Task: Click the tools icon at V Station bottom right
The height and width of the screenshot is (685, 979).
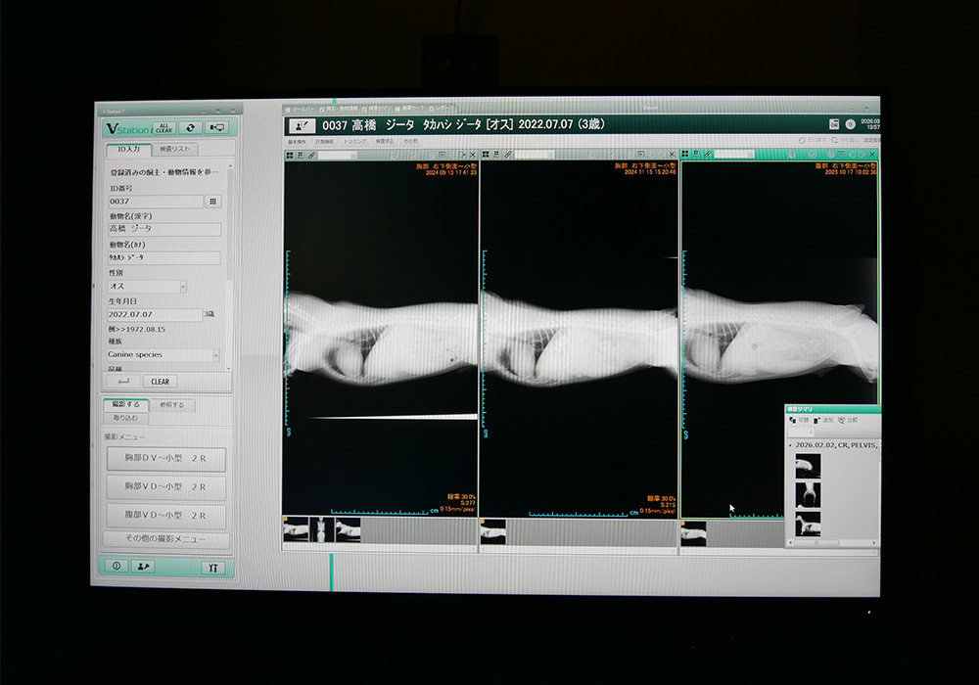Action: pyautogui.click(x=213, y=568)
